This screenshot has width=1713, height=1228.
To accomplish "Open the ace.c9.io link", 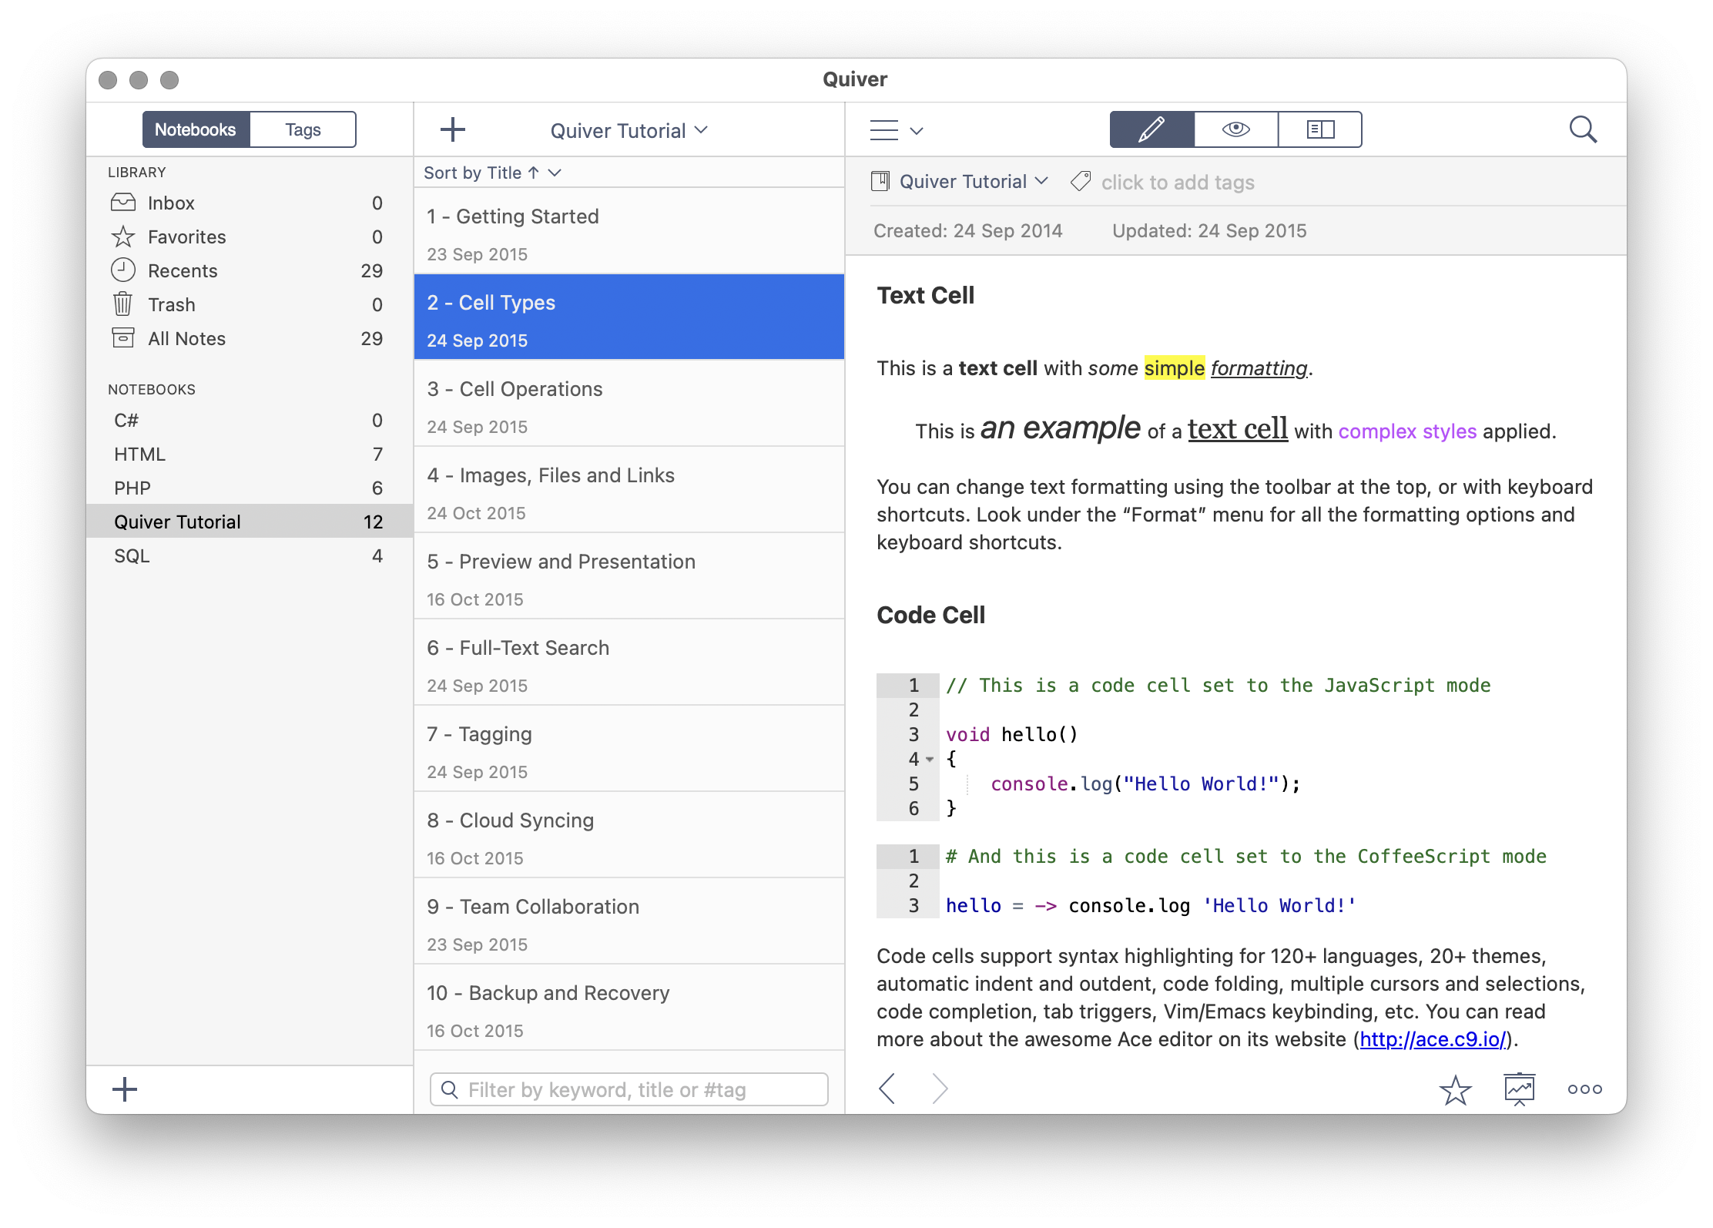I will pos(1433,1039).
